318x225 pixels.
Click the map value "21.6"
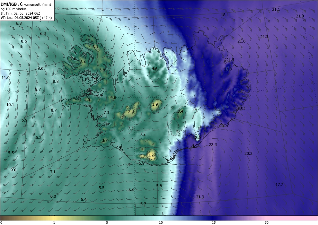coord(241,41)
